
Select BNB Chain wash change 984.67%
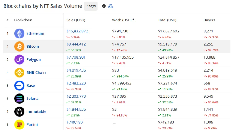(122, 76)
